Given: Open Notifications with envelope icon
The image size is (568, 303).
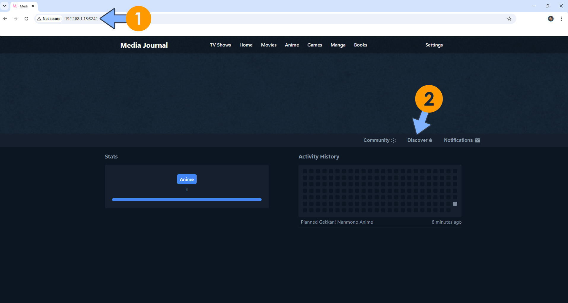Looking at the screenshot, I should (462, 140).
